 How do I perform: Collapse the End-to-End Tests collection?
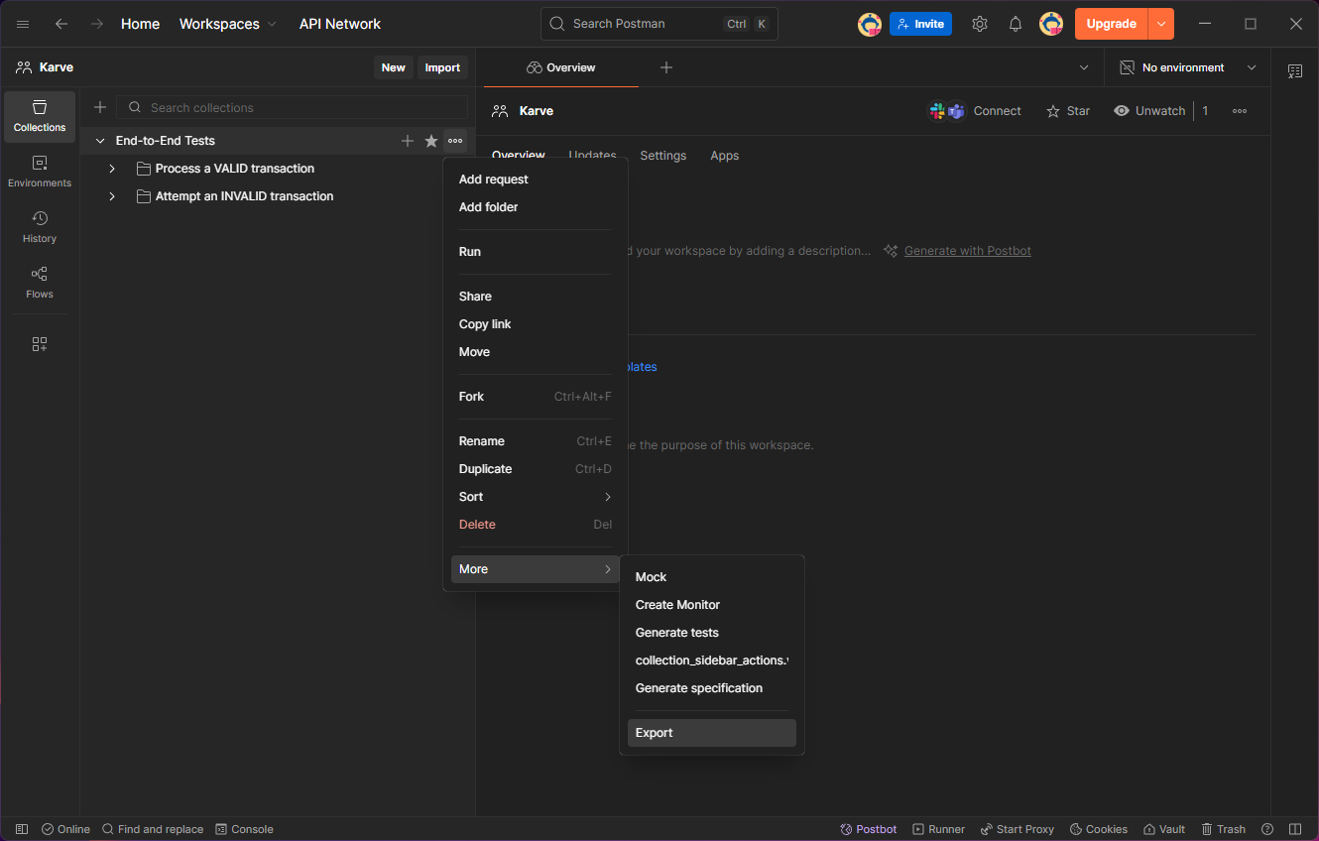pyautogui.click(x=100, y=141)
